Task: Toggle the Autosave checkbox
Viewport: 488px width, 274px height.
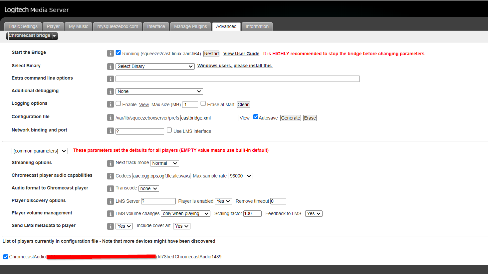Action: 256,117
